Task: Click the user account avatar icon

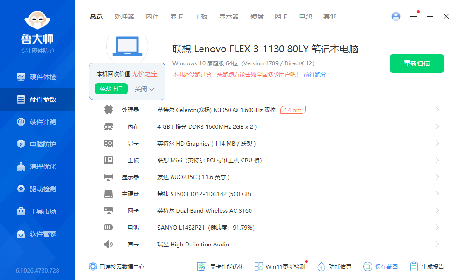Action: (396, 16)
